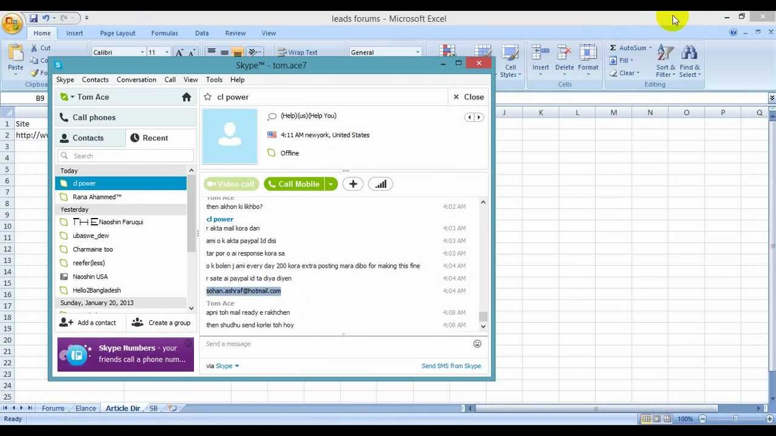This screenshot has height=436, width=776.
Task: Open Formulas ribbon tab in Excel
Action: point(165,33)
